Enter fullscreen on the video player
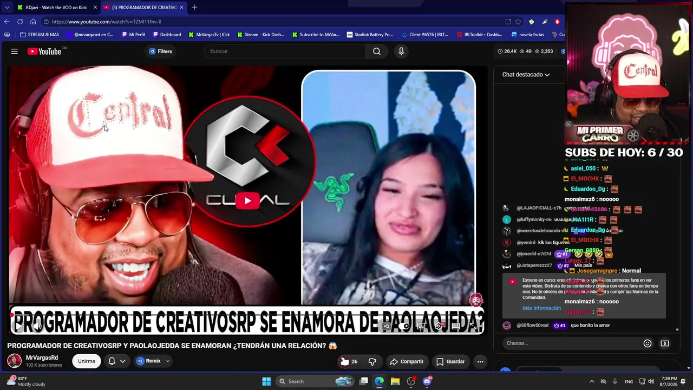 473,326
